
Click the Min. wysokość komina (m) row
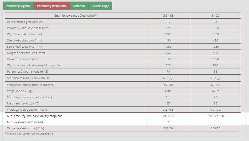(x=123, y=122)
